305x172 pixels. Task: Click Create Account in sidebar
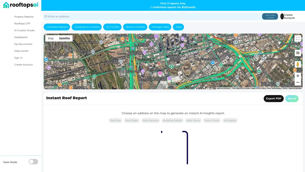(x=23, y=65)
